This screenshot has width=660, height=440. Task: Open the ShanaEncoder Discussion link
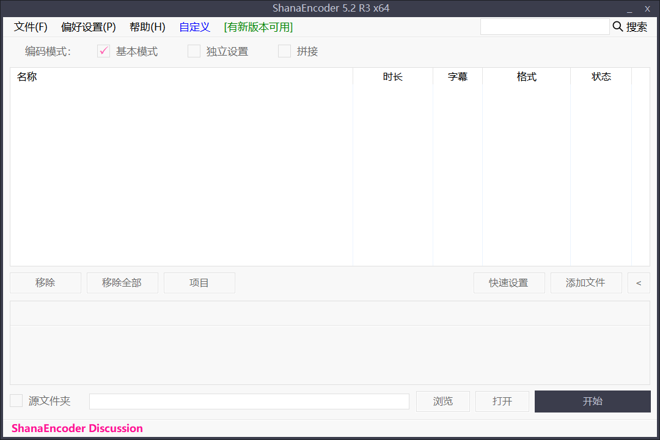click(77, 428)
